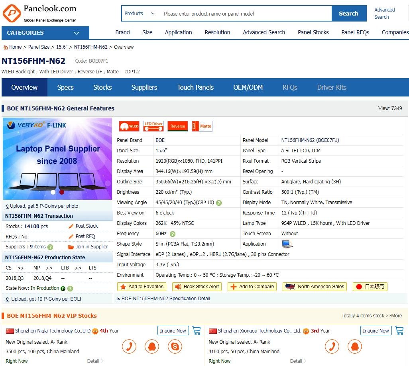The width and height of the screenshot is (409, 366).
Task: Click the help icon beside Viewing Angle
Action: tap(219, 203)
